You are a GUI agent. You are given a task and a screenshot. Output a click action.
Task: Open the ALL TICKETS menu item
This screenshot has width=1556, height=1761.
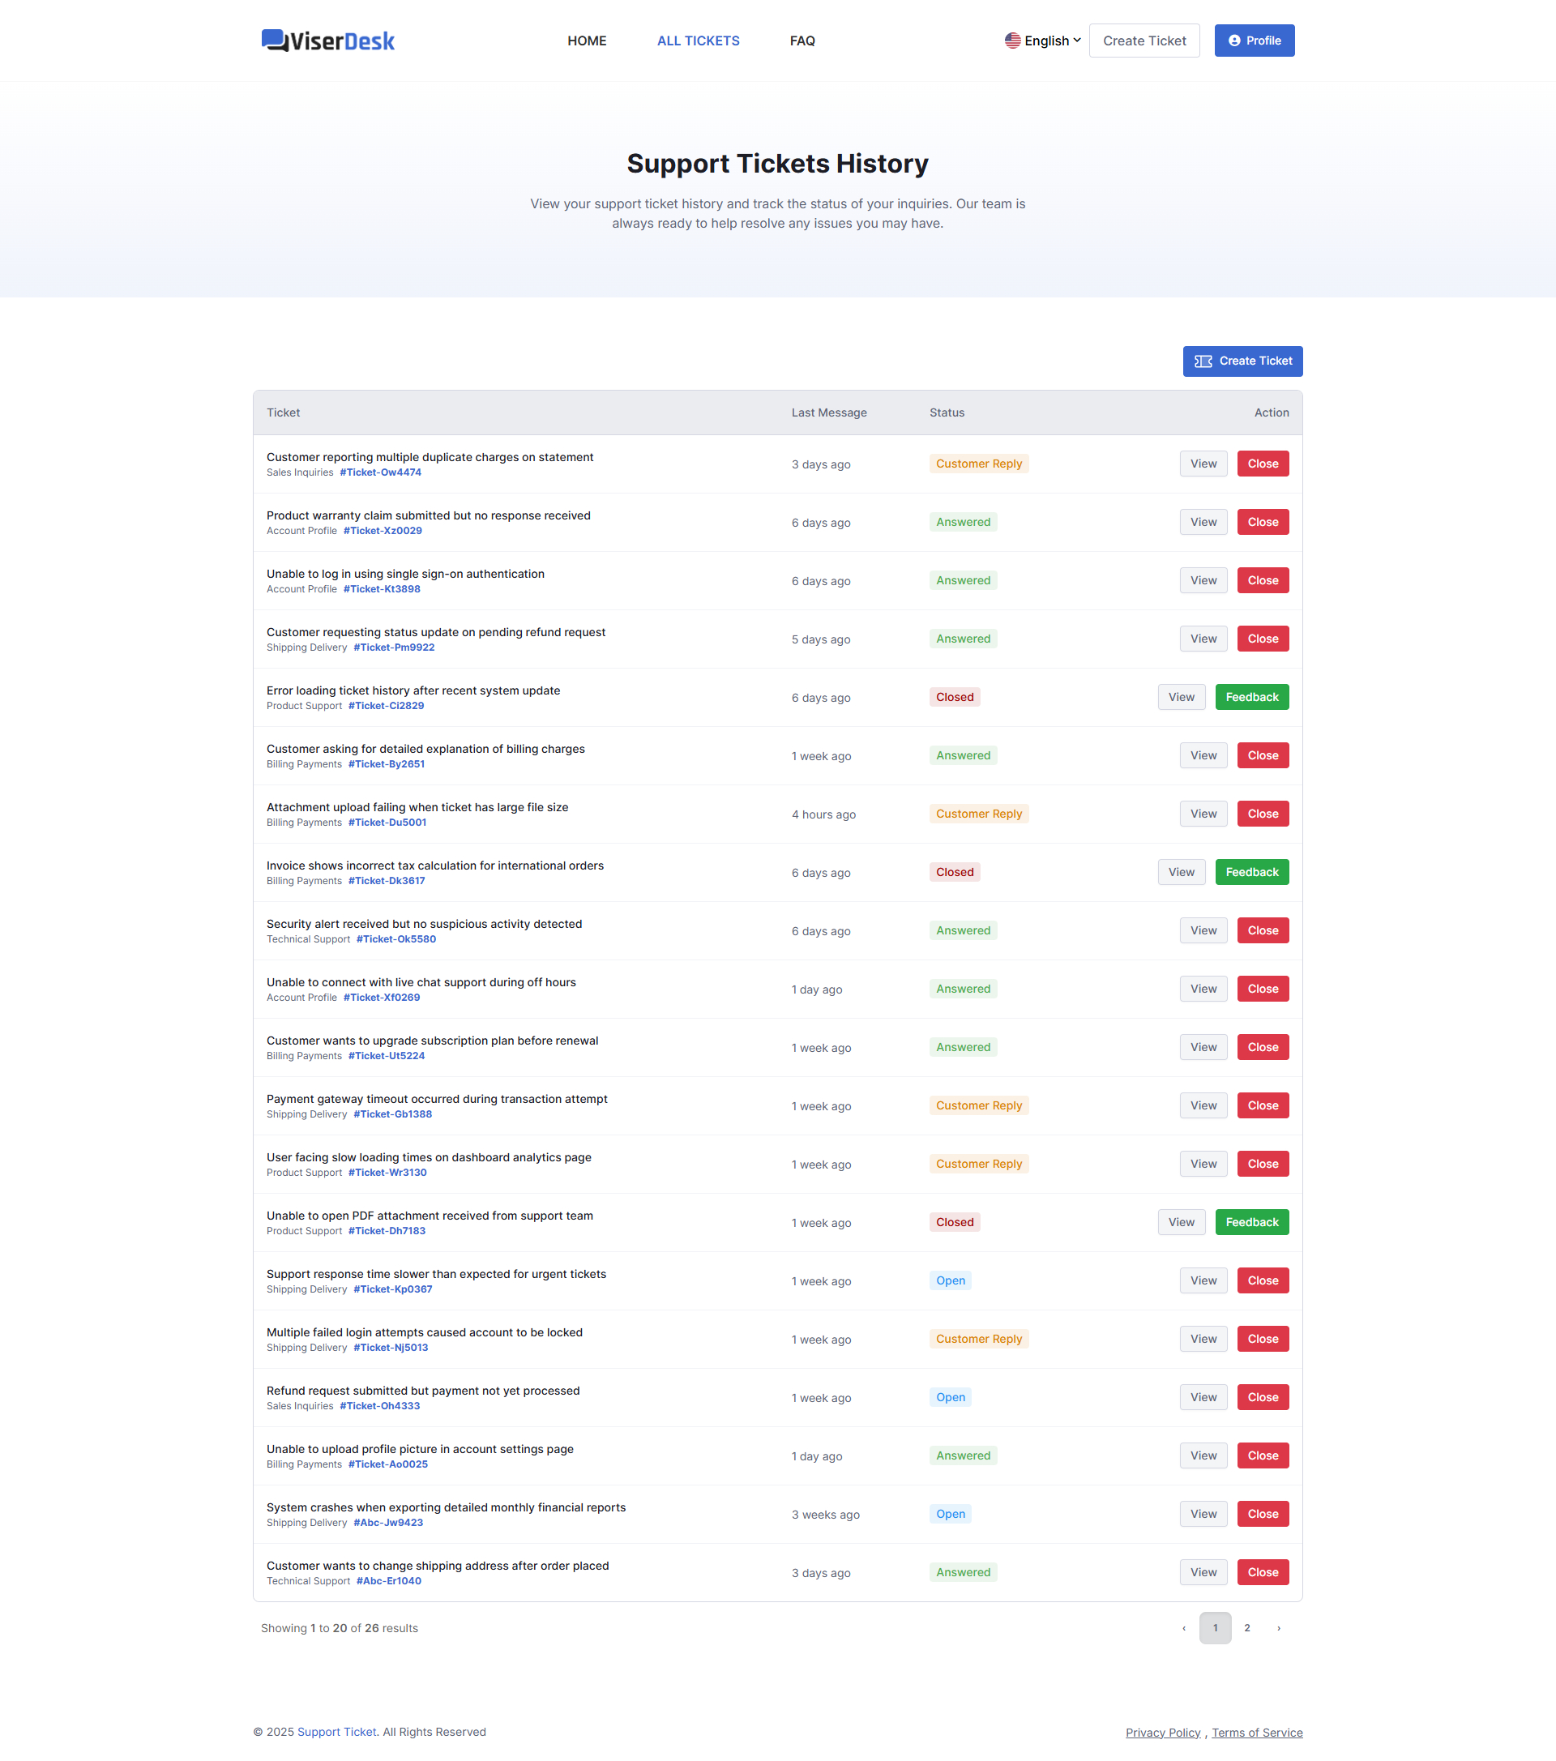698,41
